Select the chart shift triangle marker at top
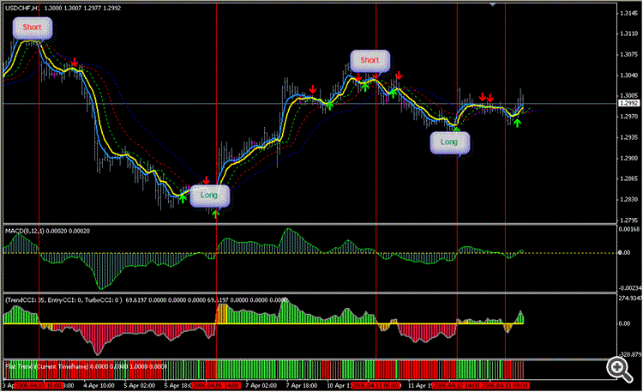This screenshot has width=643, height=392. pos(492,4)
